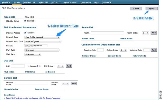Click the Only 3 OUI entries footnote text
The height and width of the screenshot is (100, 162).
point(32,98)
